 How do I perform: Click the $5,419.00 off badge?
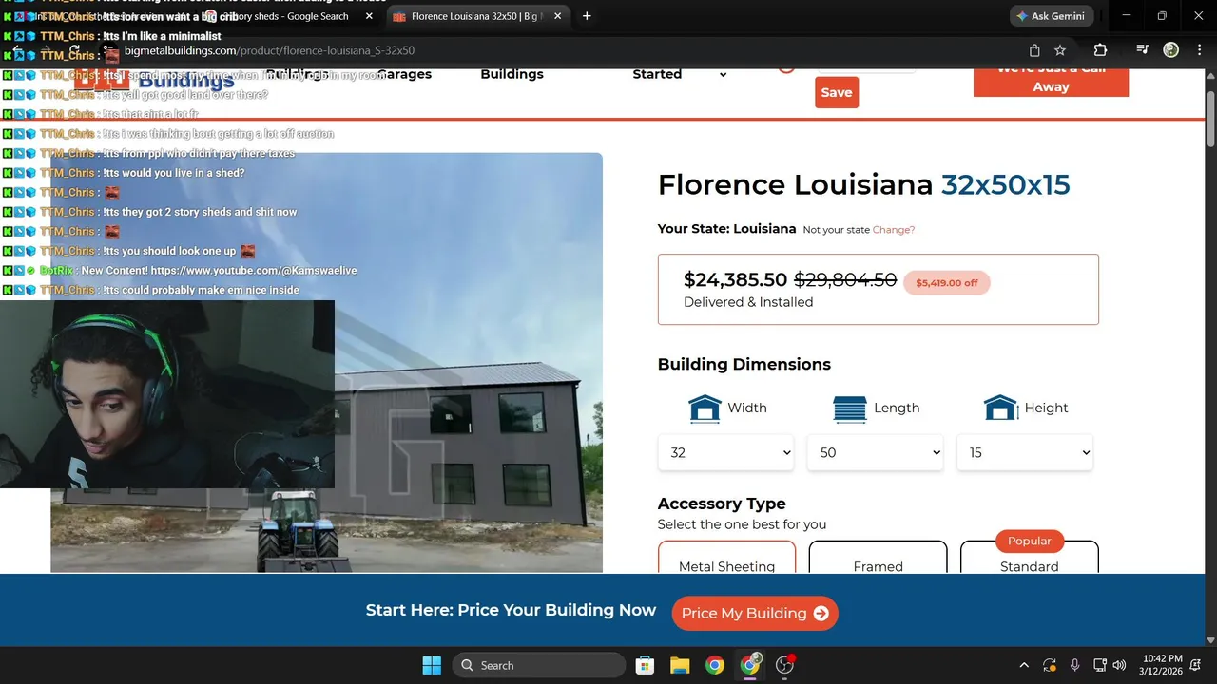click(x=947, y=282)
